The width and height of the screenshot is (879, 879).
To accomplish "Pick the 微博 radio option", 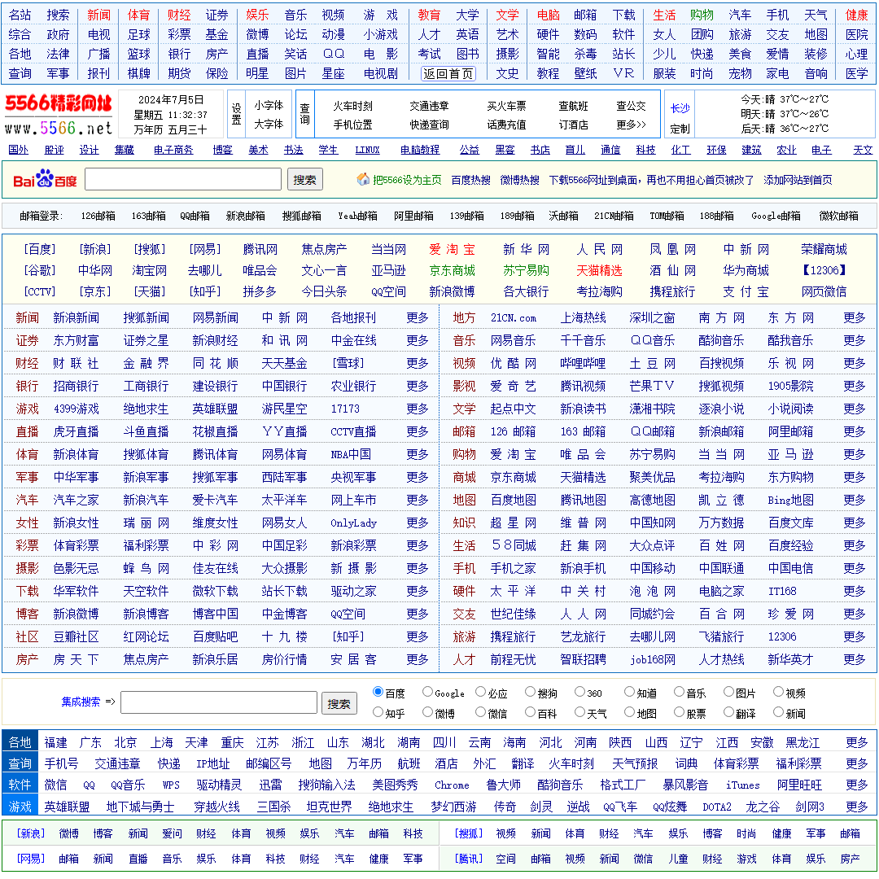I will pos(428,712).
